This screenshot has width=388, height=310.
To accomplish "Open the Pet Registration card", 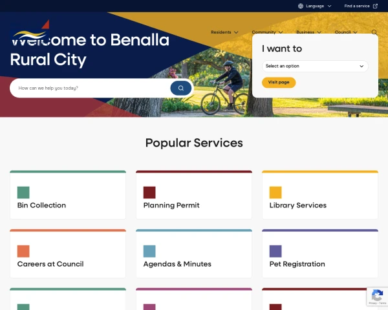I will click(x=320, y=253).
